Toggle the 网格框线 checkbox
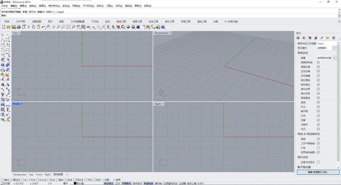Screen dimensions: 341x185 click(x=318, y=98)
